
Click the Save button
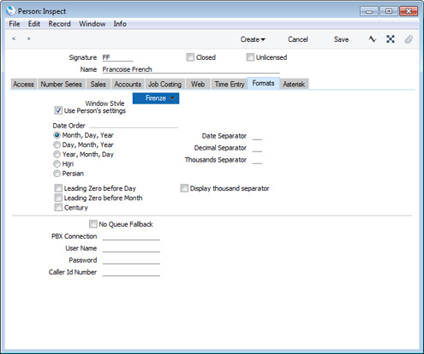coord(341,39)
